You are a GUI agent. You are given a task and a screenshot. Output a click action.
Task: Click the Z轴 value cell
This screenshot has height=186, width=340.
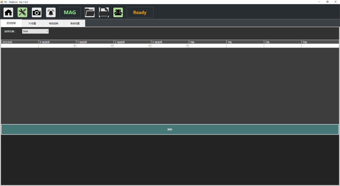coord(282,46)
